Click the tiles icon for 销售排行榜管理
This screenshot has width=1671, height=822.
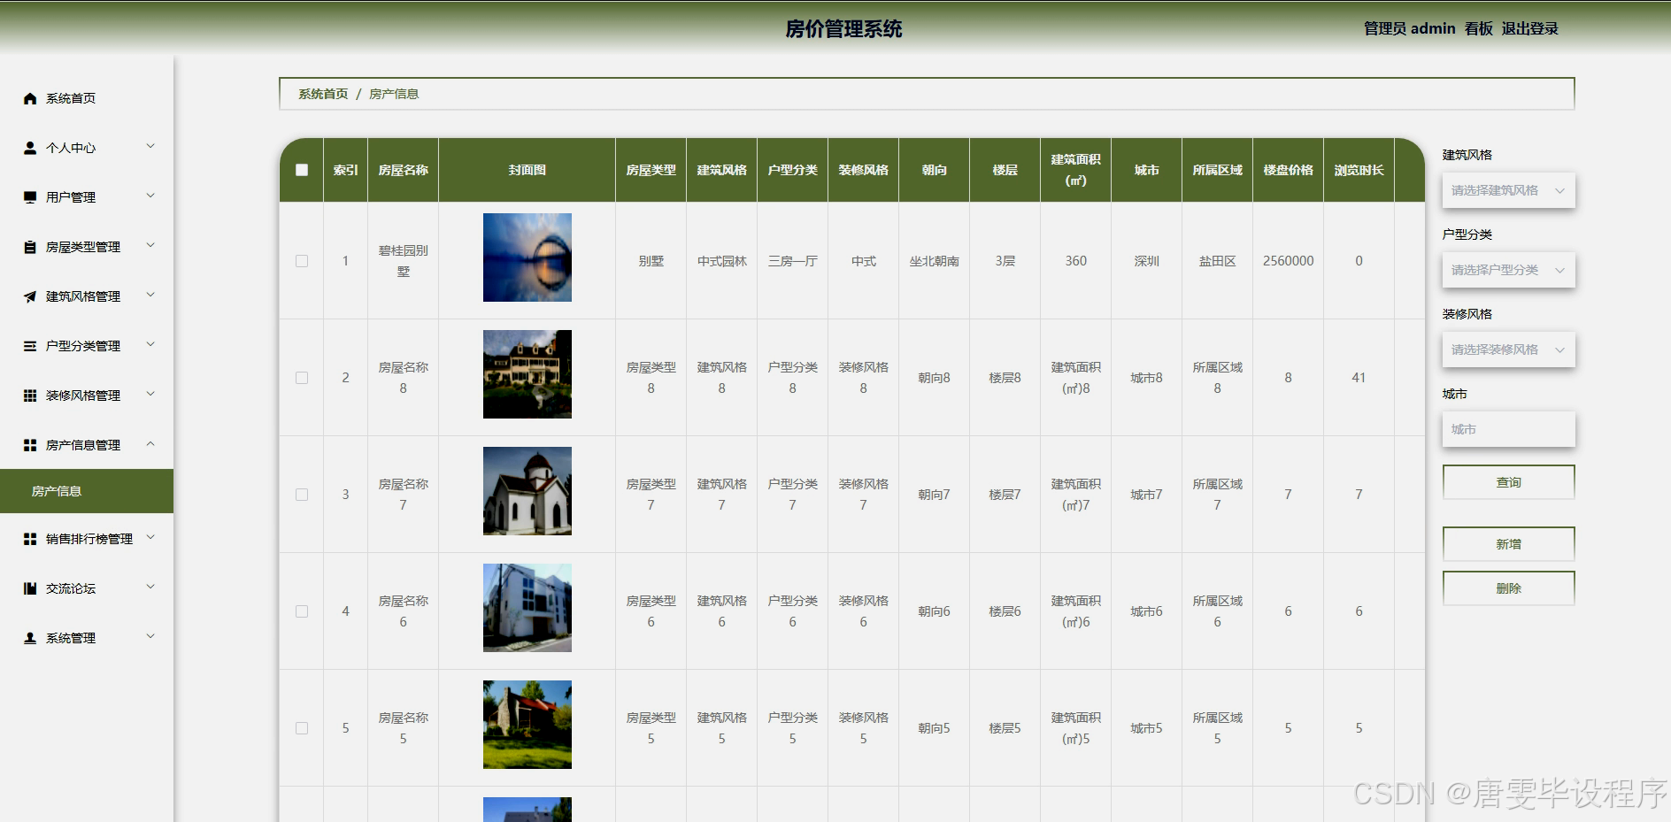coord(30,539)
